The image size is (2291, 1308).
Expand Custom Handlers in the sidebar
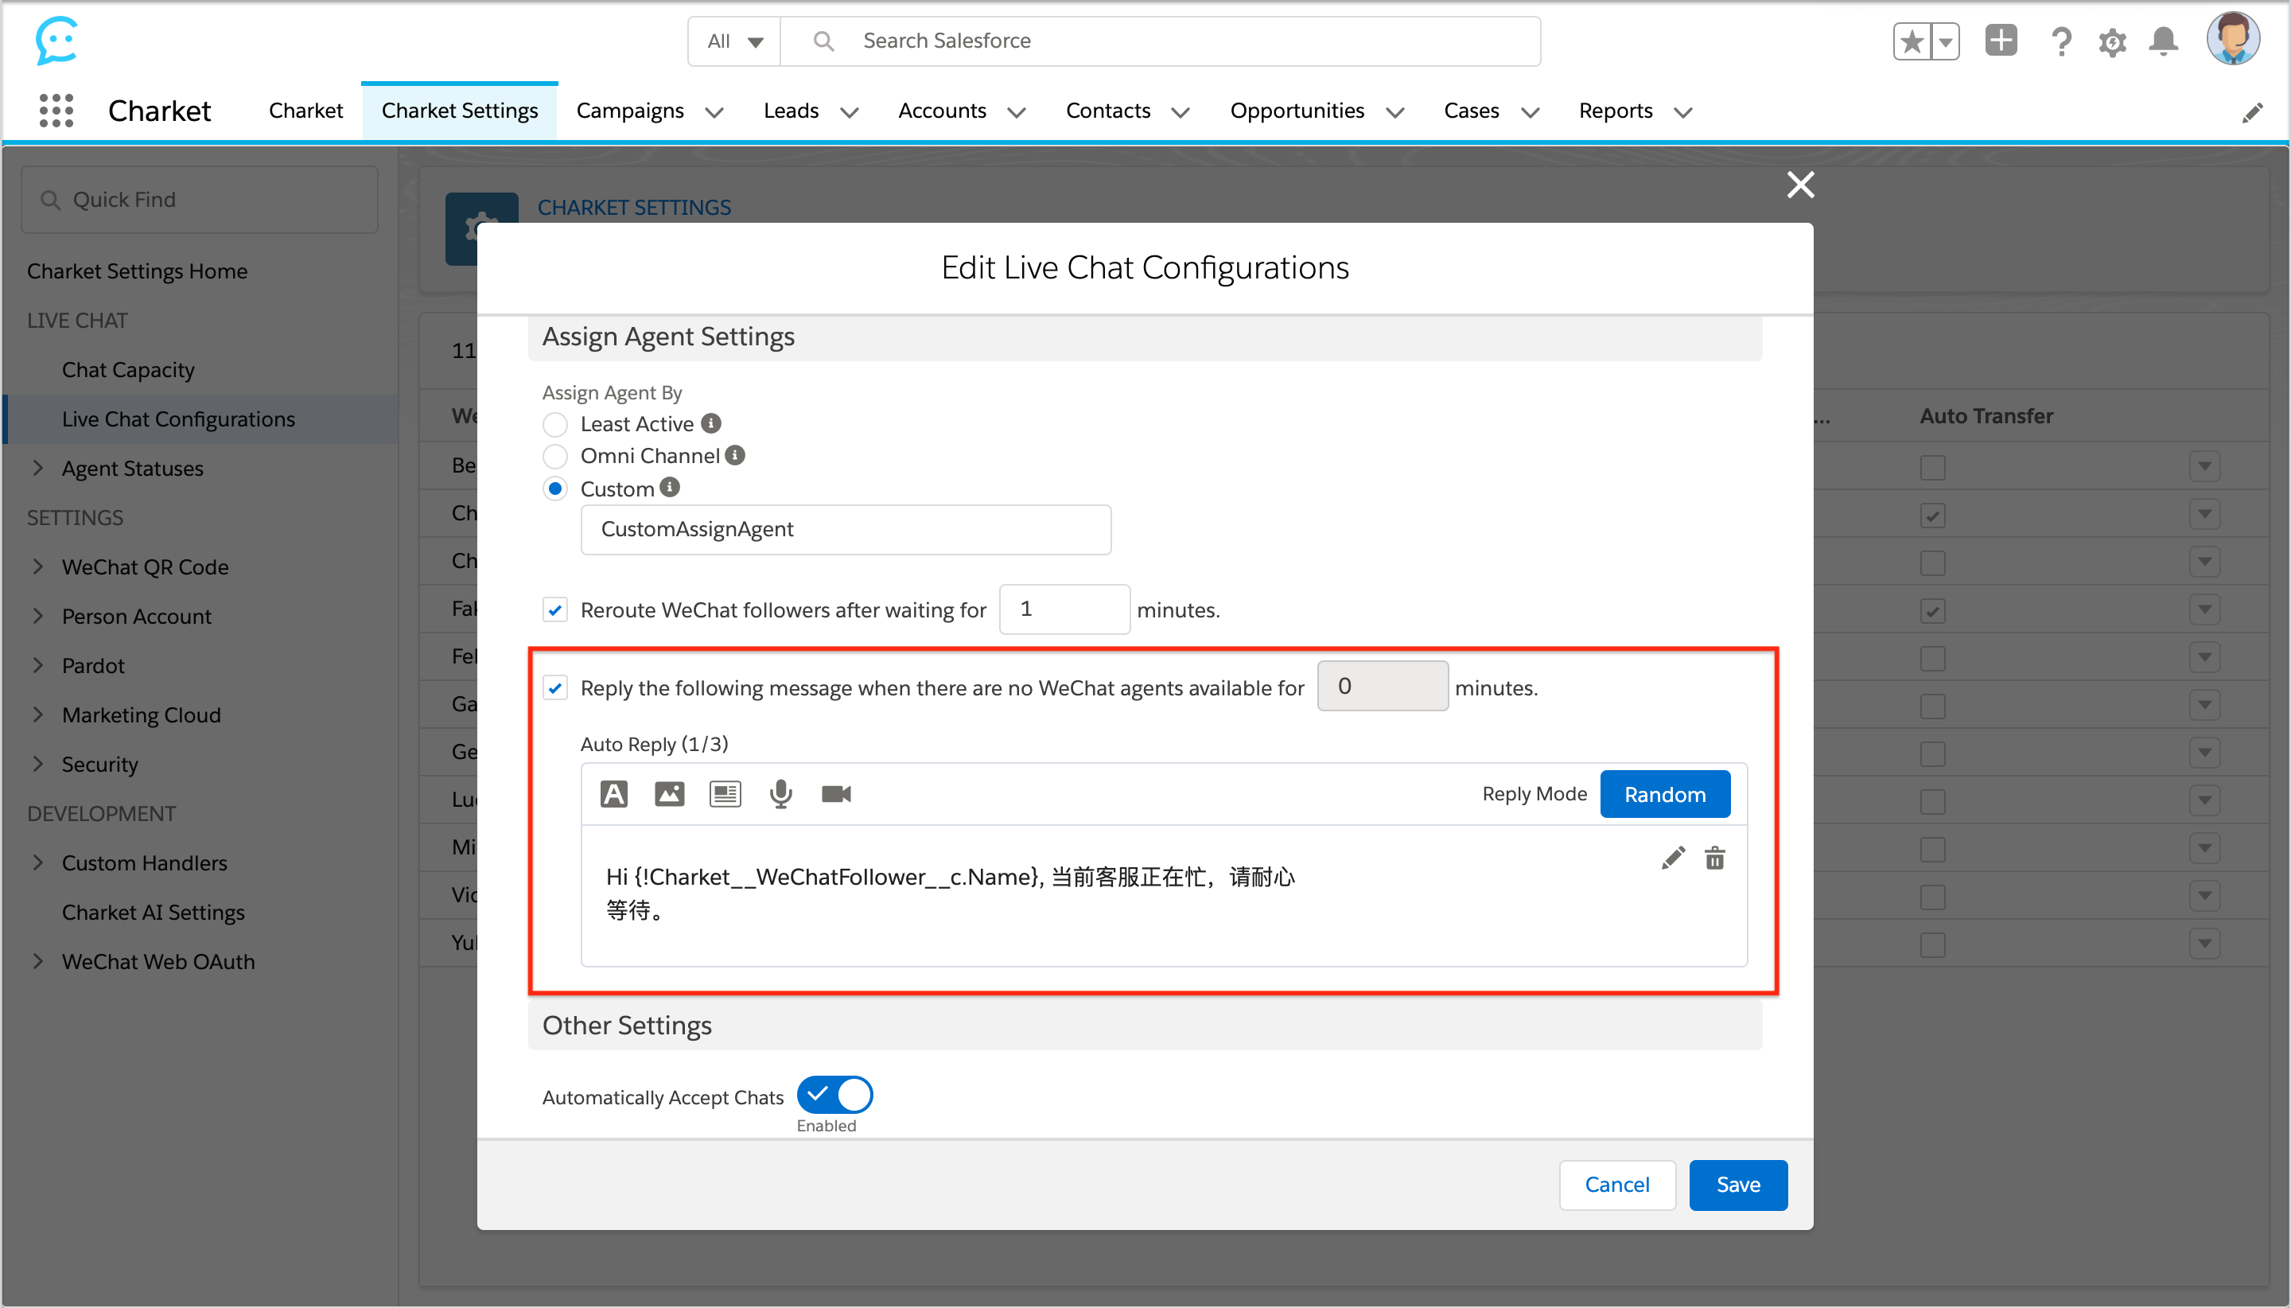click(x=37, y=863)
